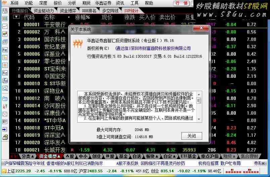The width and height of the screenshot is (270, 177).
Task: Open the 分析 menu
Action: coord(72,3)
